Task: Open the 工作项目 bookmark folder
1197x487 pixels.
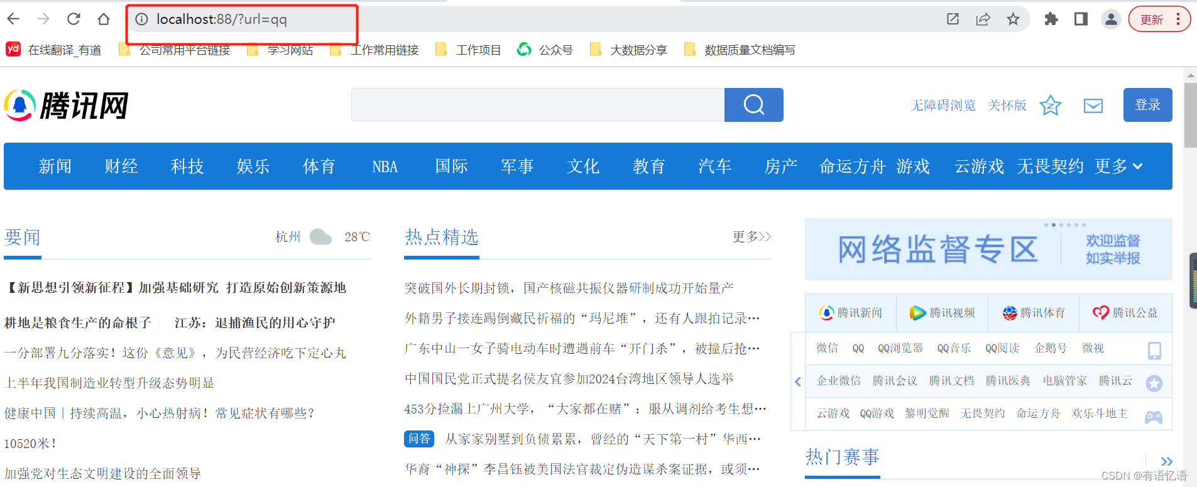Action: tap(468, 50)
